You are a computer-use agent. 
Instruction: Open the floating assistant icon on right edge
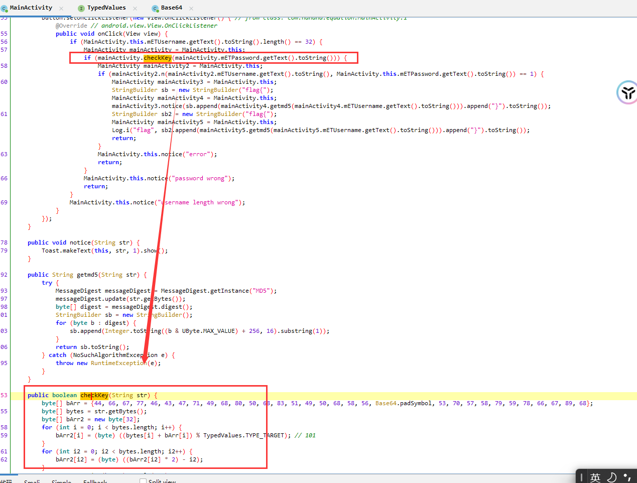tap(627, 92)
